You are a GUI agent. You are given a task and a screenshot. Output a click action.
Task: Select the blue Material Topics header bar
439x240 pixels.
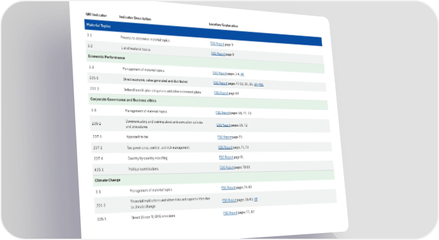(203, 33)
